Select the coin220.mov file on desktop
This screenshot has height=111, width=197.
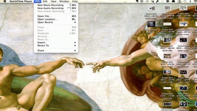coord(151,24)
